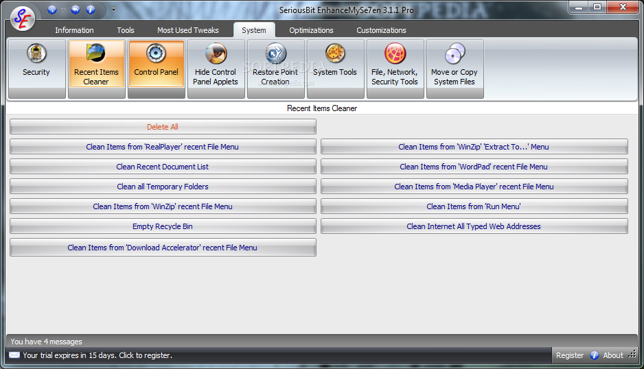The width and height of the screenshot is (644, 369).
Task: Click the Empty Recycle Bin button
Action: click(x=163, y=226)
